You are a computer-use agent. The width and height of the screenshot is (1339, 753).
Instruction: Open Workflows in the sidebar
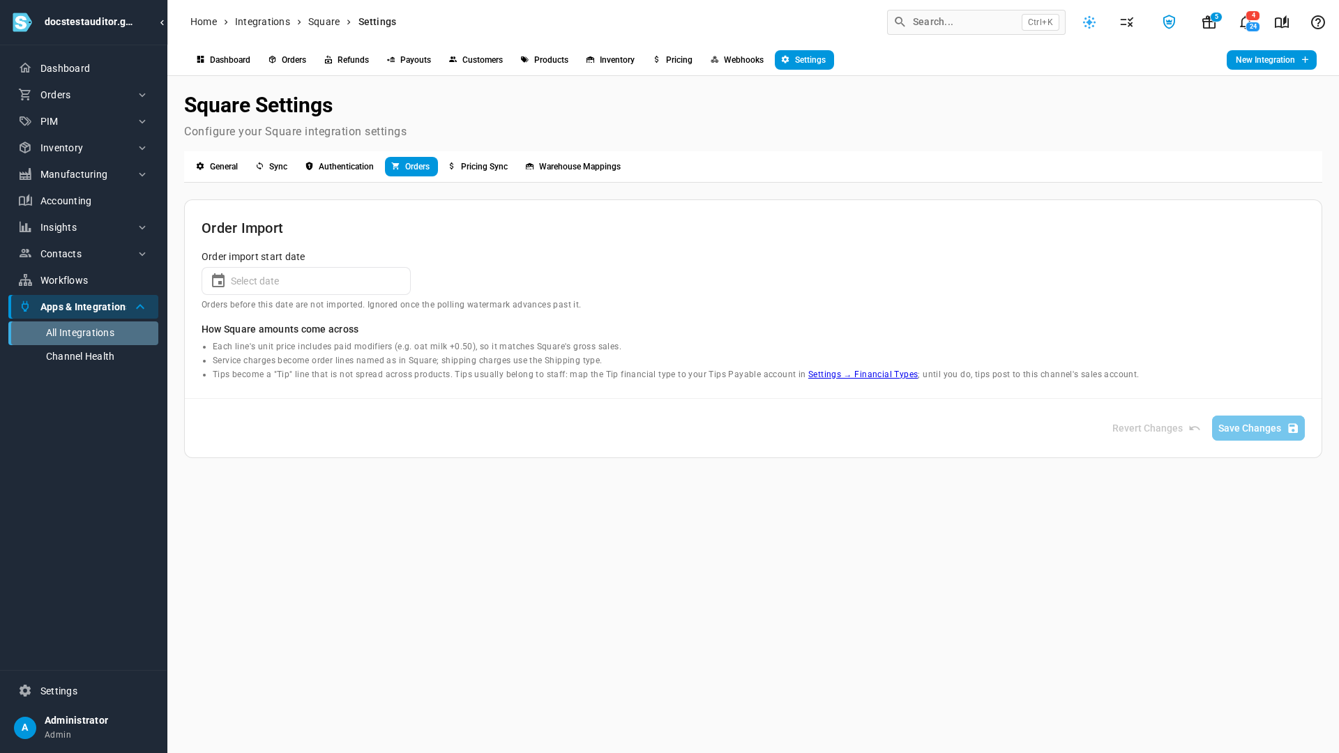tap(84, 280)
